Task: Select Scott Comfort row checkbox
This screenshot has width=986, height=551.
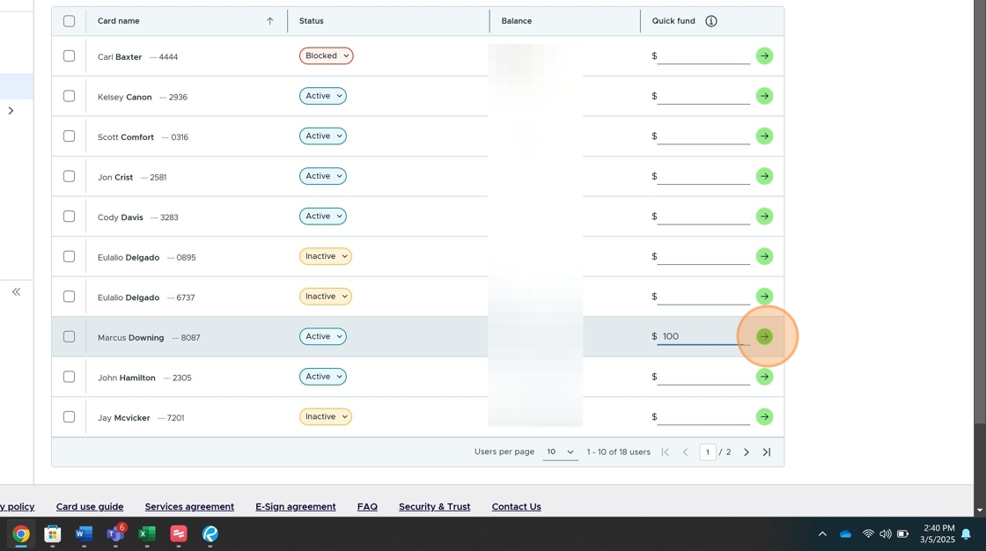Action: 70,136
